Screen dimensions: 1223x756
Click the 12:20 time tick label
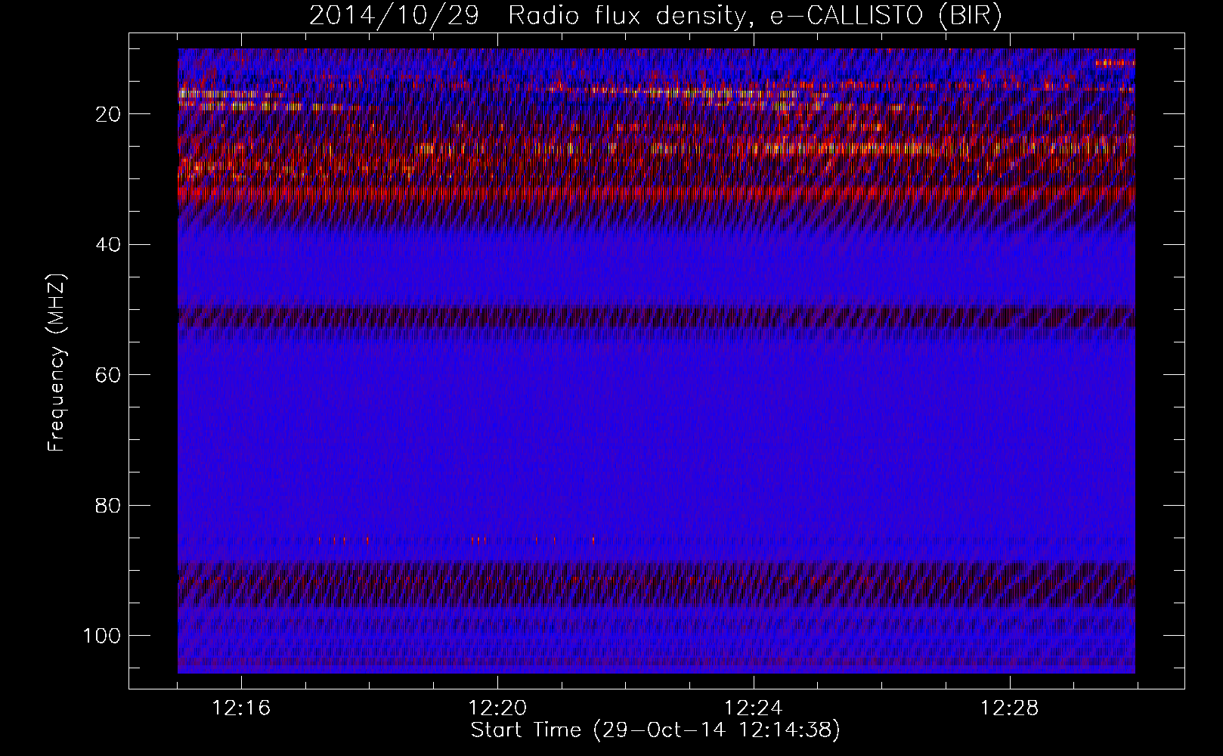pos(497,708)
